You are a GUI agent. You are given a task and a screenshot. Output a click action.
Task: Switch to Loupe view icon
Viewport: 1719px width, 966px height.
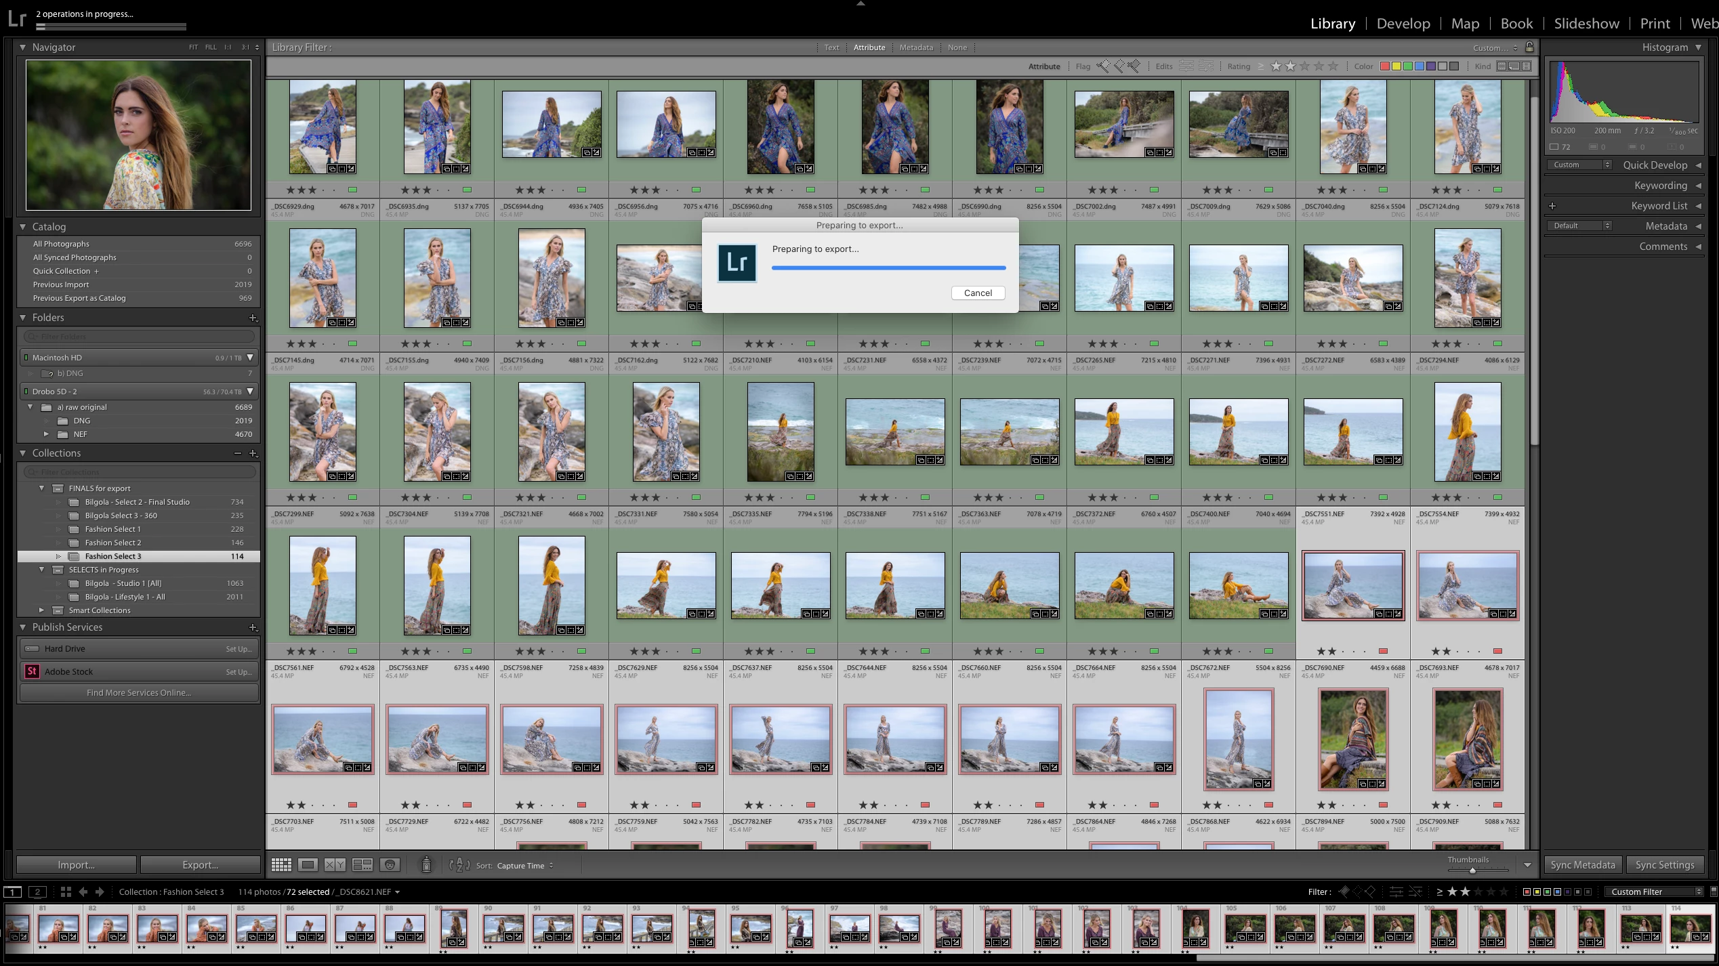tap(308, 865)
